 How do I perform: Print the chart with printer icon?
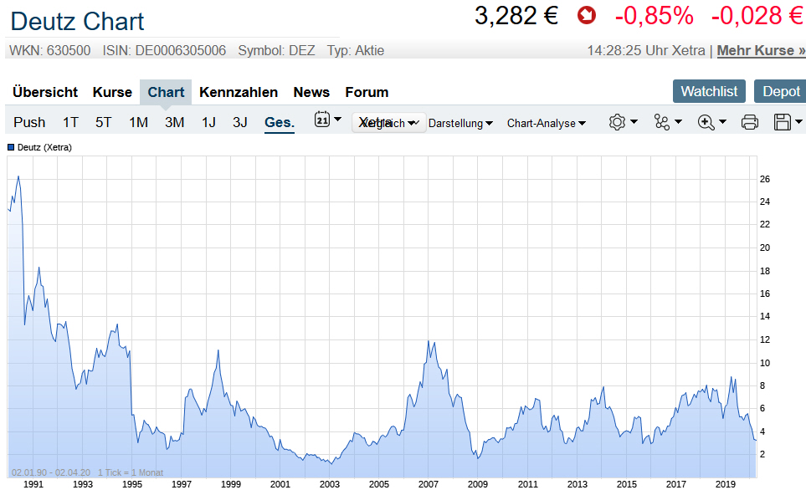coord(749,122)
